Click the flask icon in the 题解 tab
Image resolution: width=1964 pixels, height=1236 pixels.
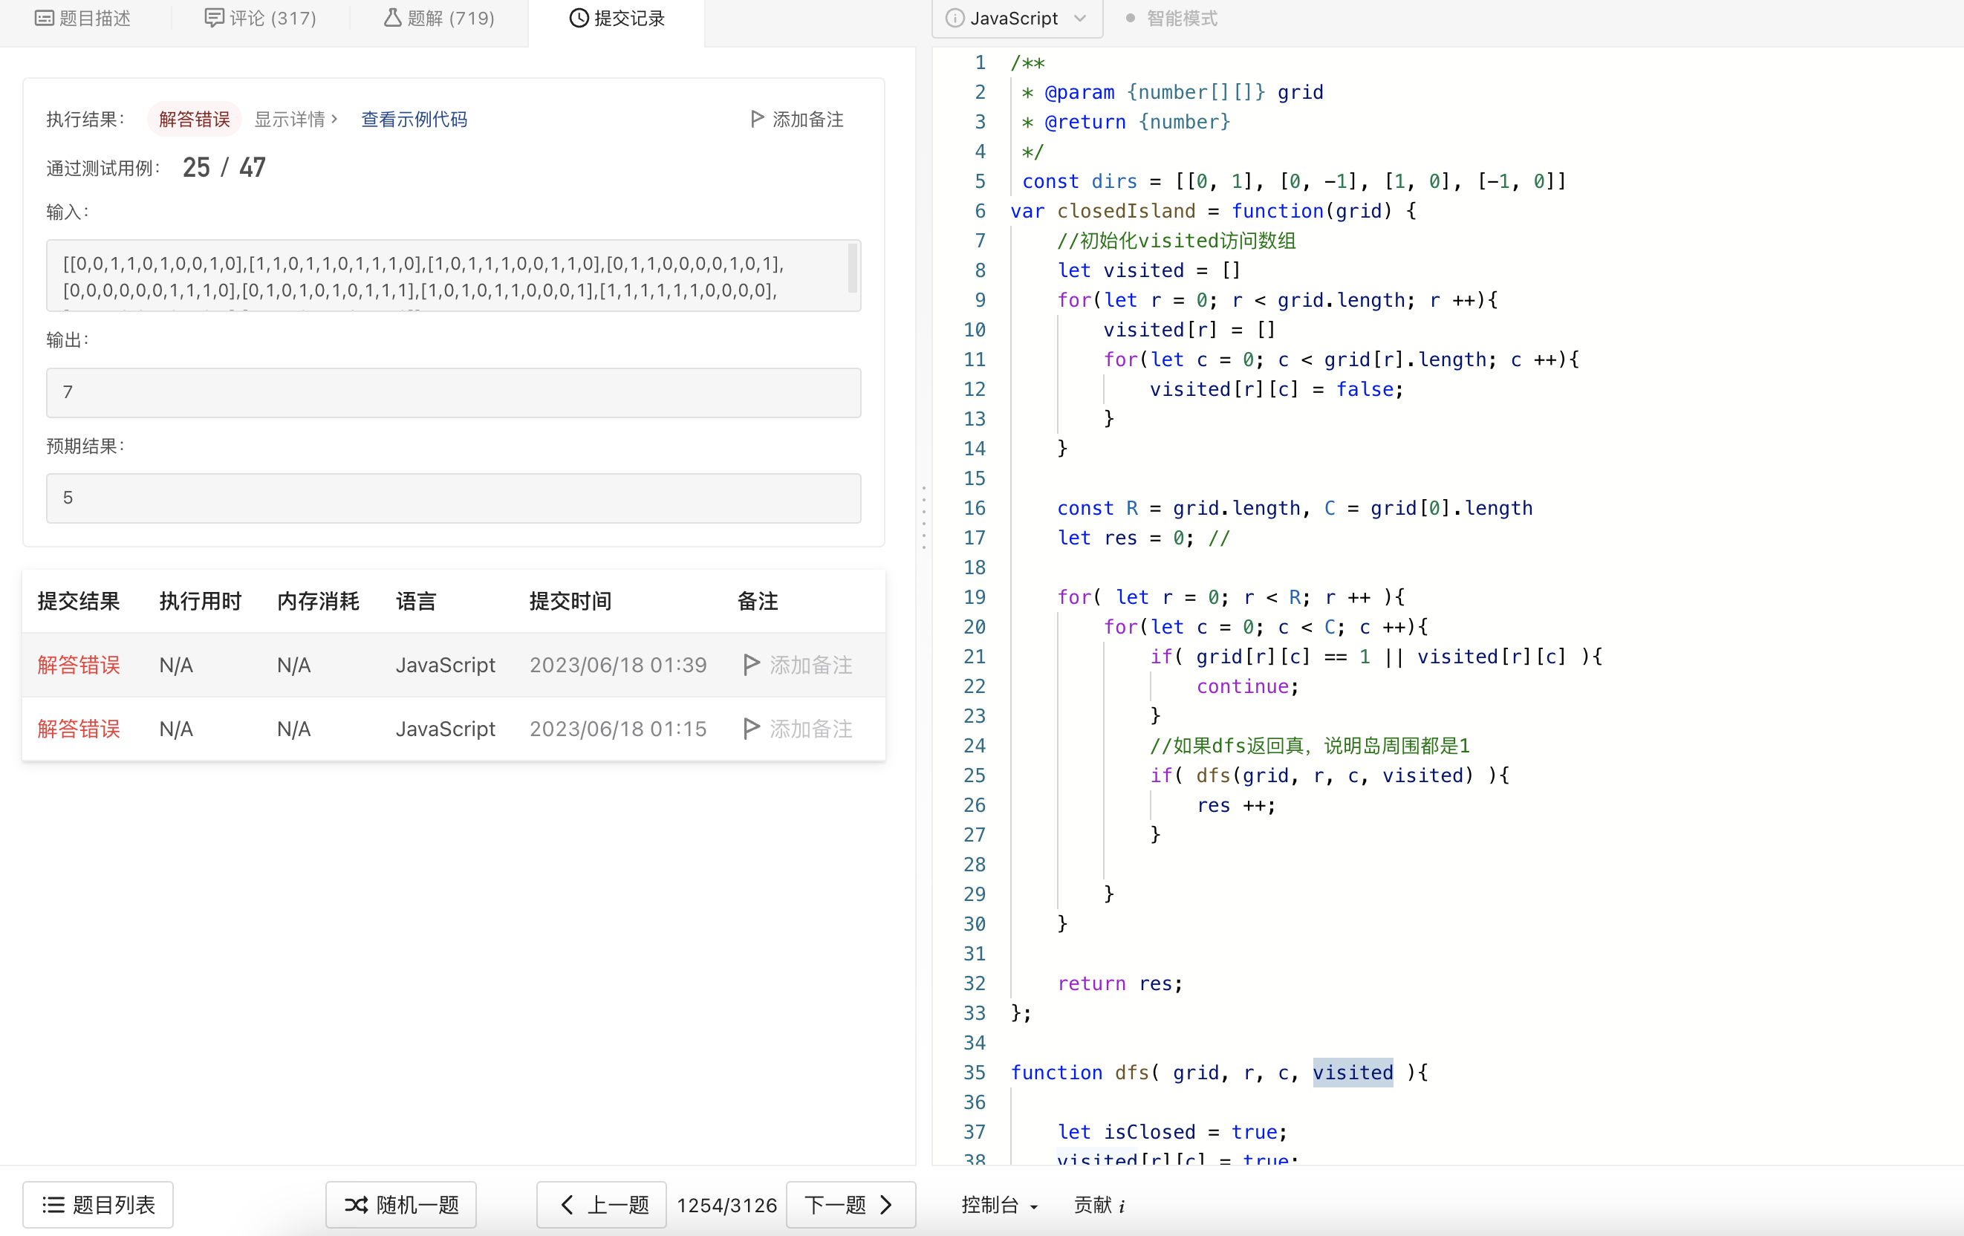tap(392, 18)
